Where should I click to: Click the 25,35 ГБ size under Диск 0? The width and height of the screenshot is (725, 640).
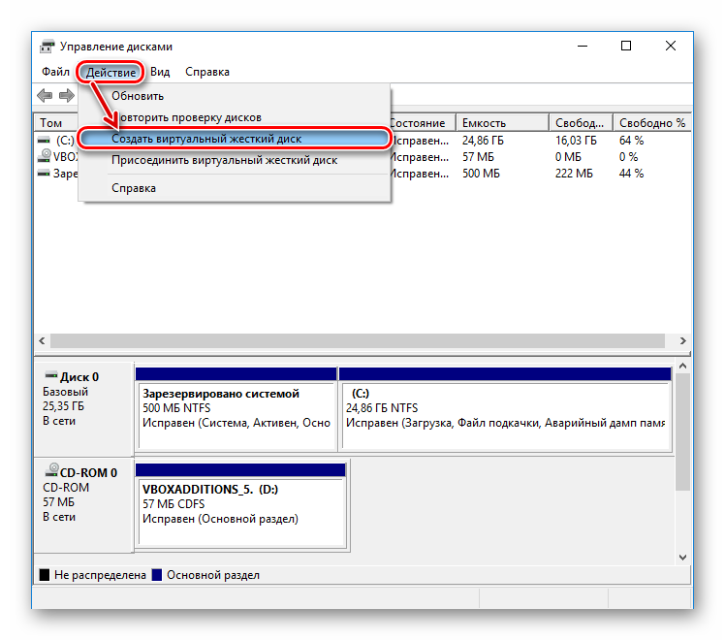coord(63,406)
